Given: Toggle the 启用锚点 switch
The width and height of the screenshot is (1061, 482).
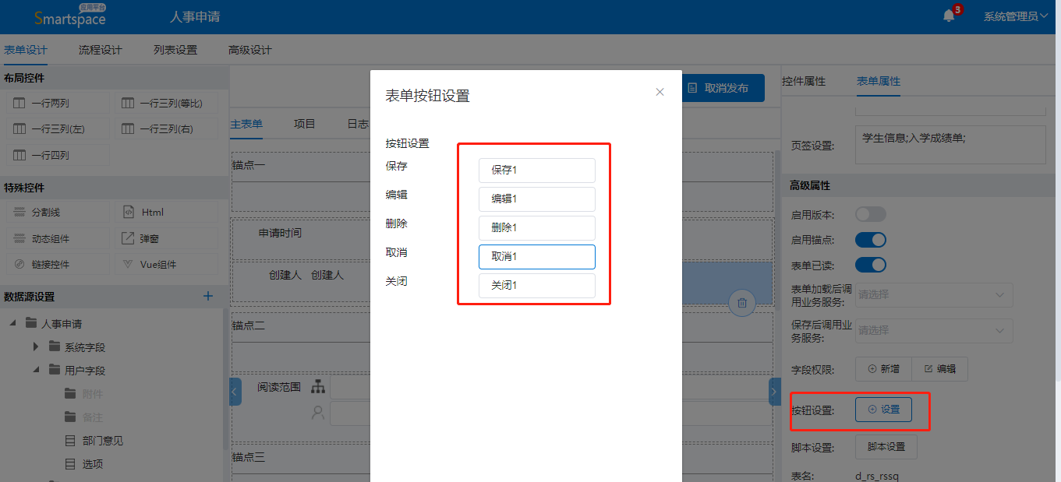Looking at the screenshot, I should tap(871, 240).
